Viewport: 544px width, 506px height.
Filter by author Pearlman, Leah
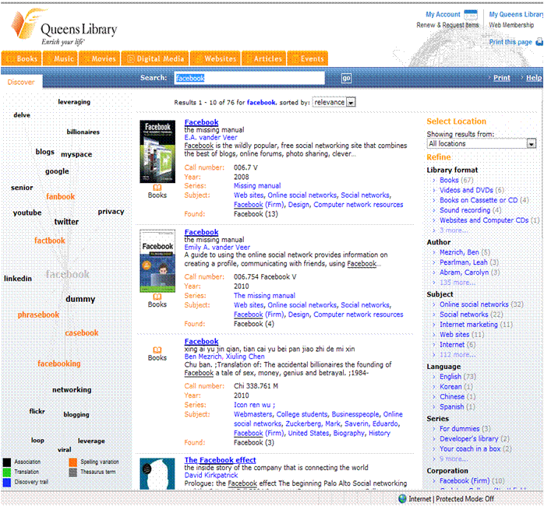pyautogui.click(x=469, y=262)
